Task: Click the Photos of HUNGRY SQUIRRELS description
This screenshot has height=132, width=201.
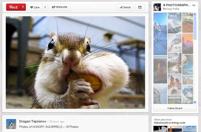Action: coord(49,127)
